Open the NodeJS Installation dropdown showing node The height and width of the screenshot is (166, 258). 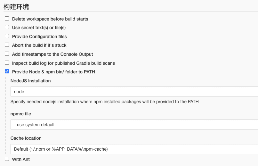pos(134,92)
